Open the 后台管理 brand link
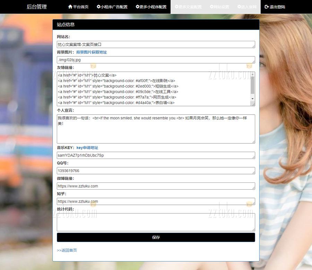312x270 pixels. point(37,7)
